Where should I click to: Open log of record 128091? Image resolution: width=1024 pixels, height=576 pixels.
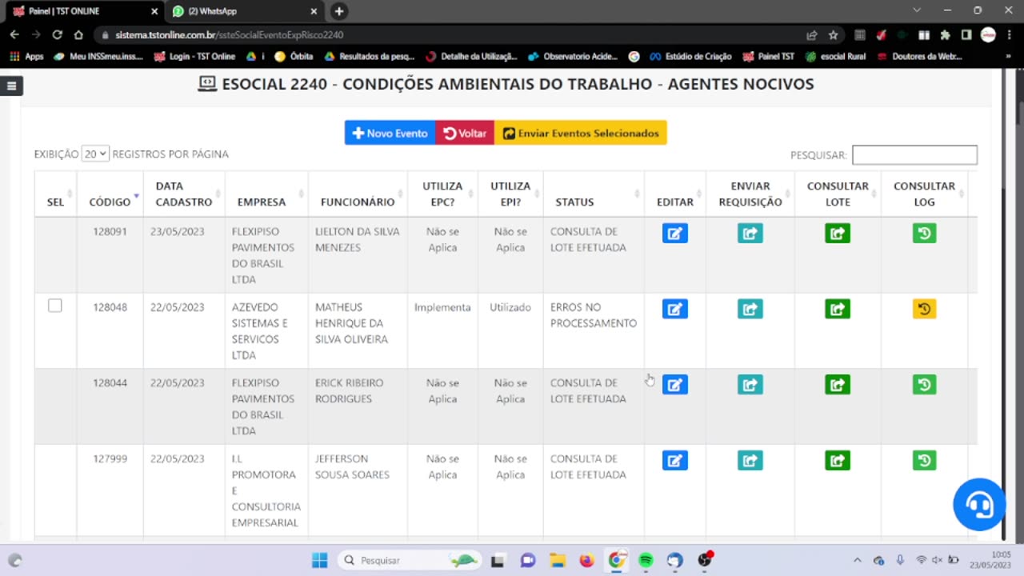924,233
